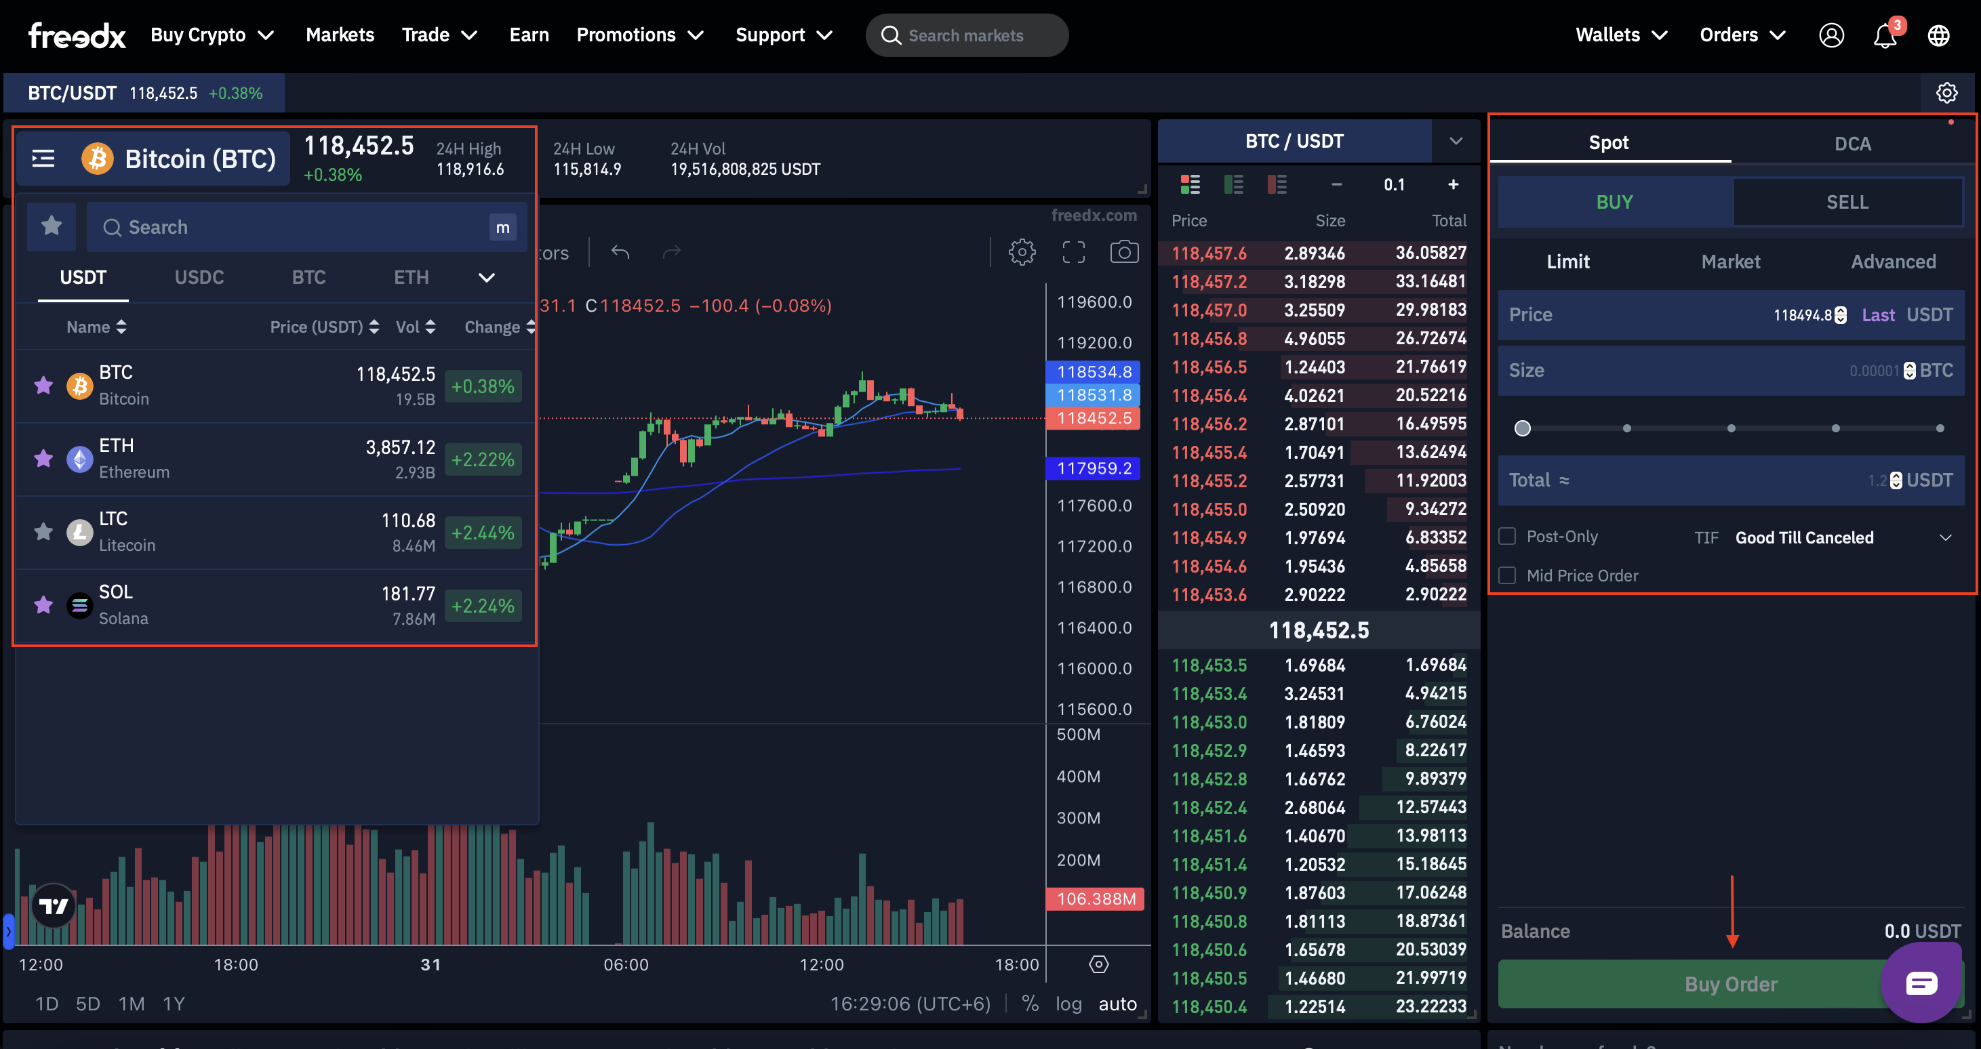Toggle favorite star for LTC

(x=43, y=532)
